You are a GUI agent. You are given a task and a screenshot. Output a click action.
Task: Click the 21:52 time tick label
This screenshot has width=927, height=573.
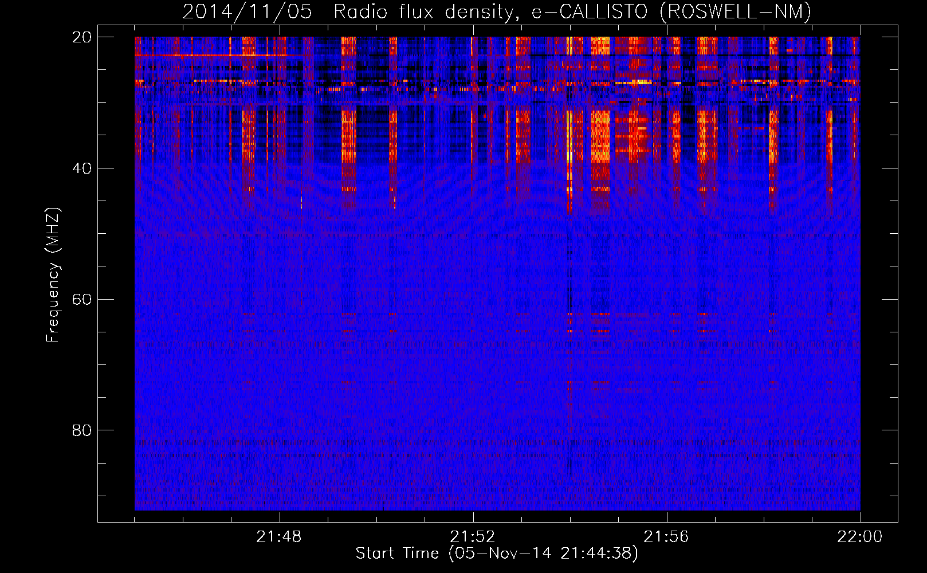472,537
